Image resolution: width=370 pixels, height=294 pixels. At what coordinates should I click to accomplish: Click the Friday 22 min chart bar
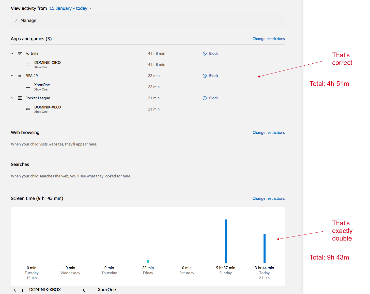[x=148, y=261]
